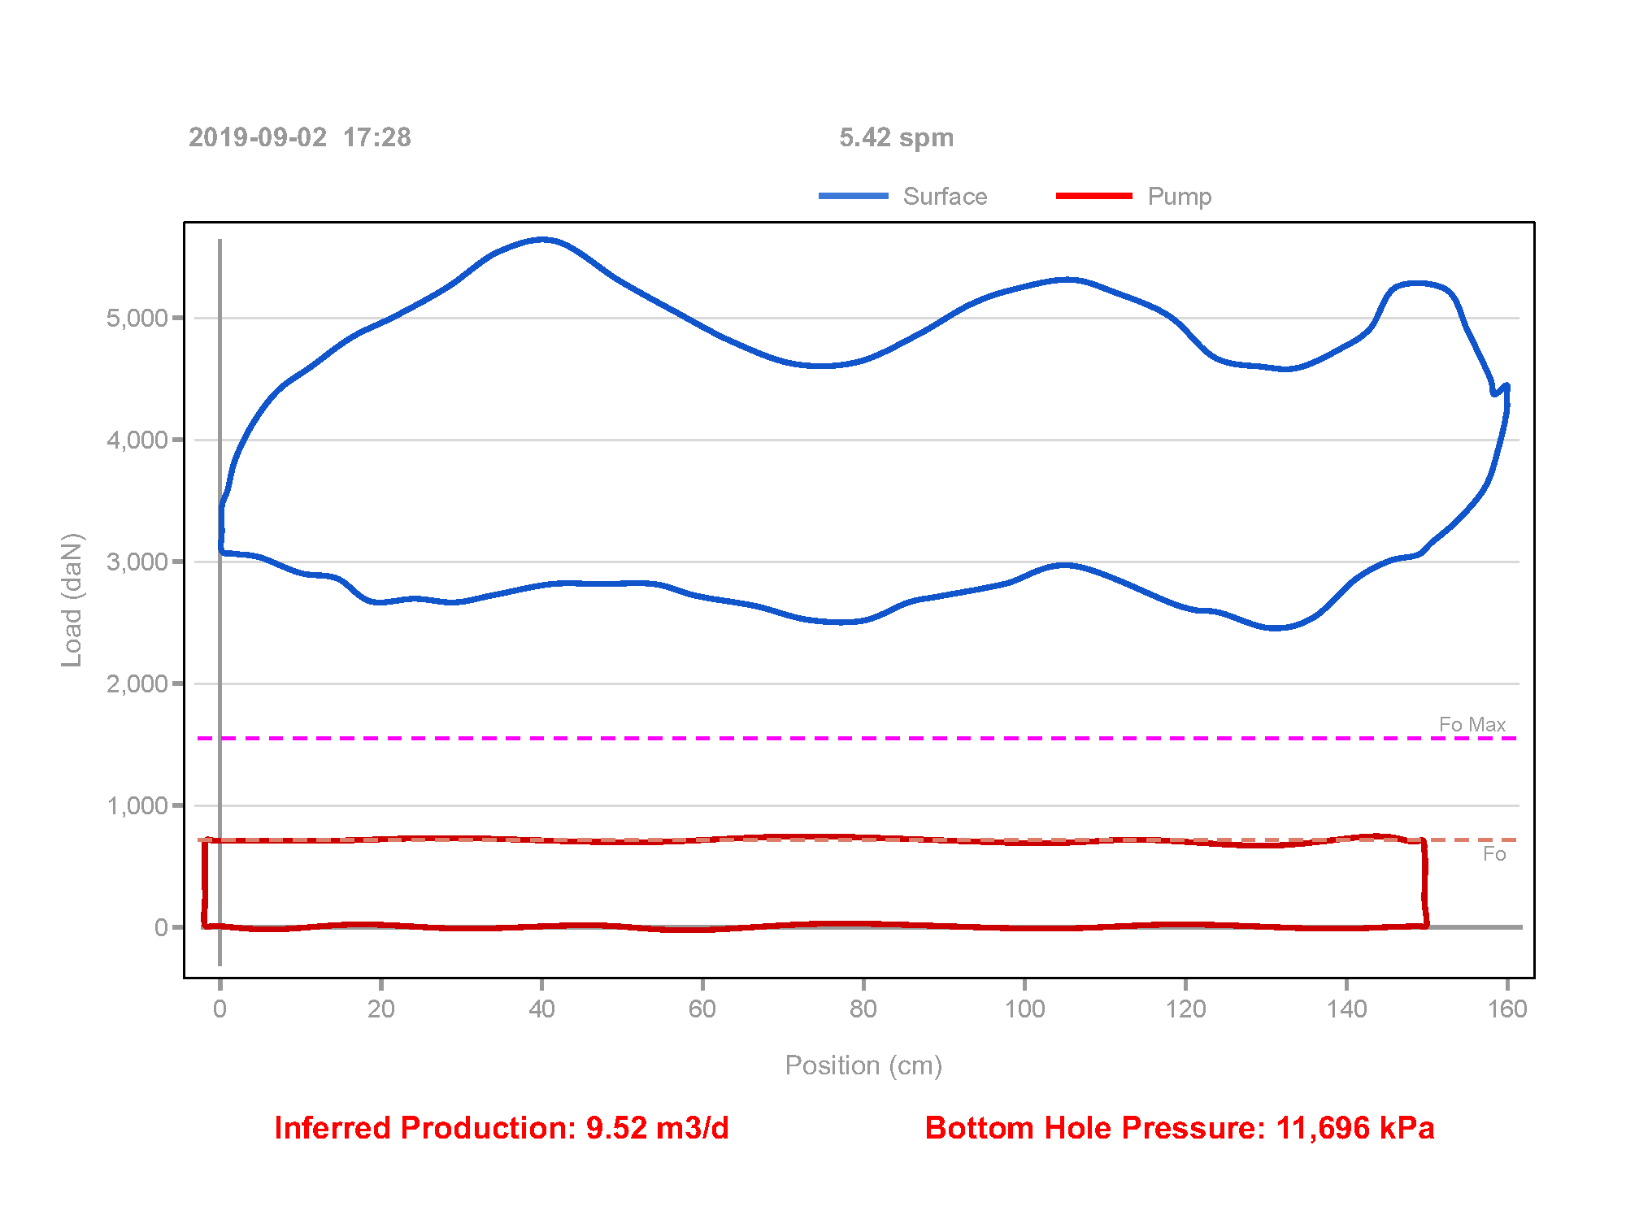Image resolution: width=1626 pixels, height=1219 pixels.
Task: Click the 5.42 spm speed text
Action: 896,137
